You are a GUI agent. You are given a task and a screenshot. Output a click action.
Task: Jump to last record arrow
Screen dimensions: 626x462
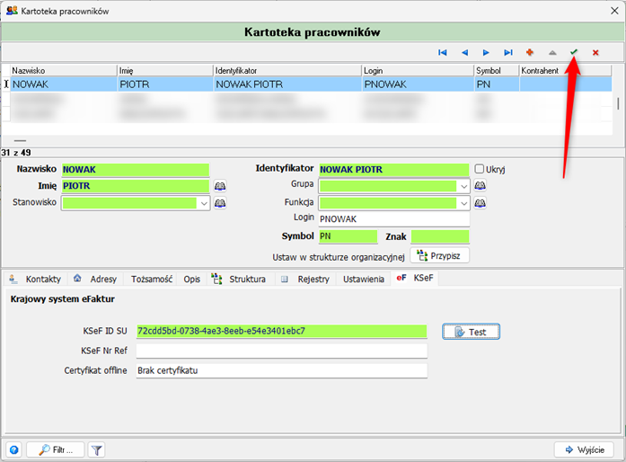click(508, 53)
